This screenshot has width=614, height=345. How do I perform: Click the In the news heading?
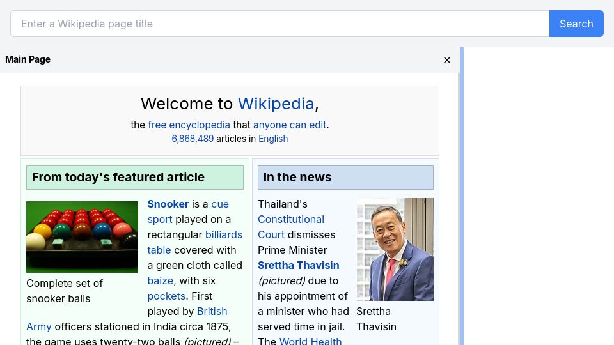coord(345,178)
